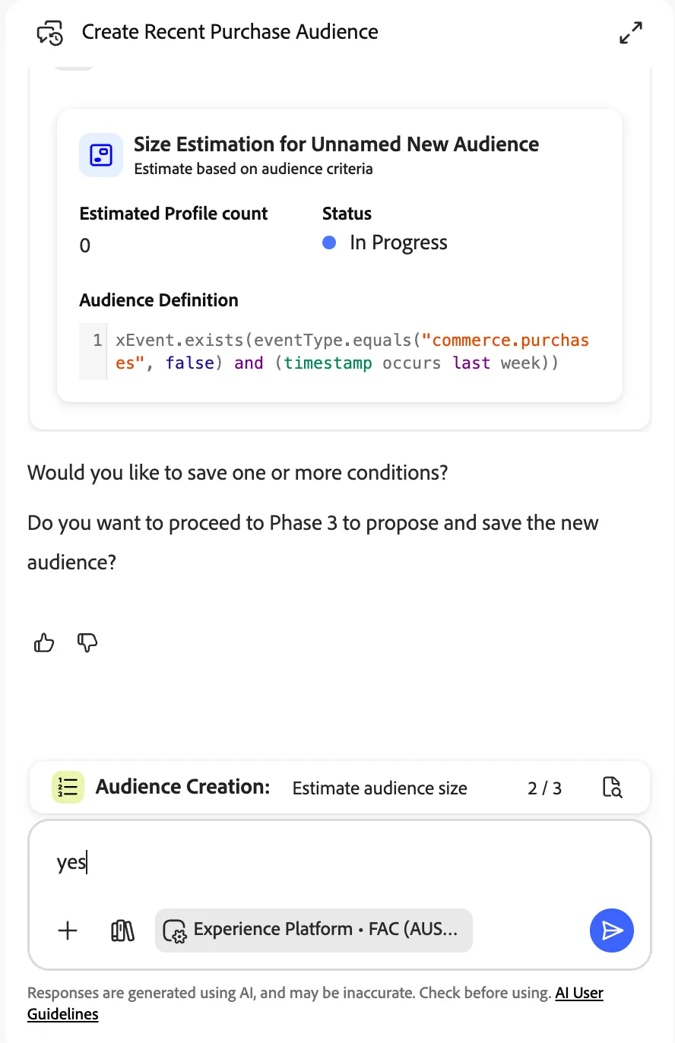Viewport: 675px width, 1043px height.
Task: Select the Estimate audience size step label
Action: click(x=380, y=788)
